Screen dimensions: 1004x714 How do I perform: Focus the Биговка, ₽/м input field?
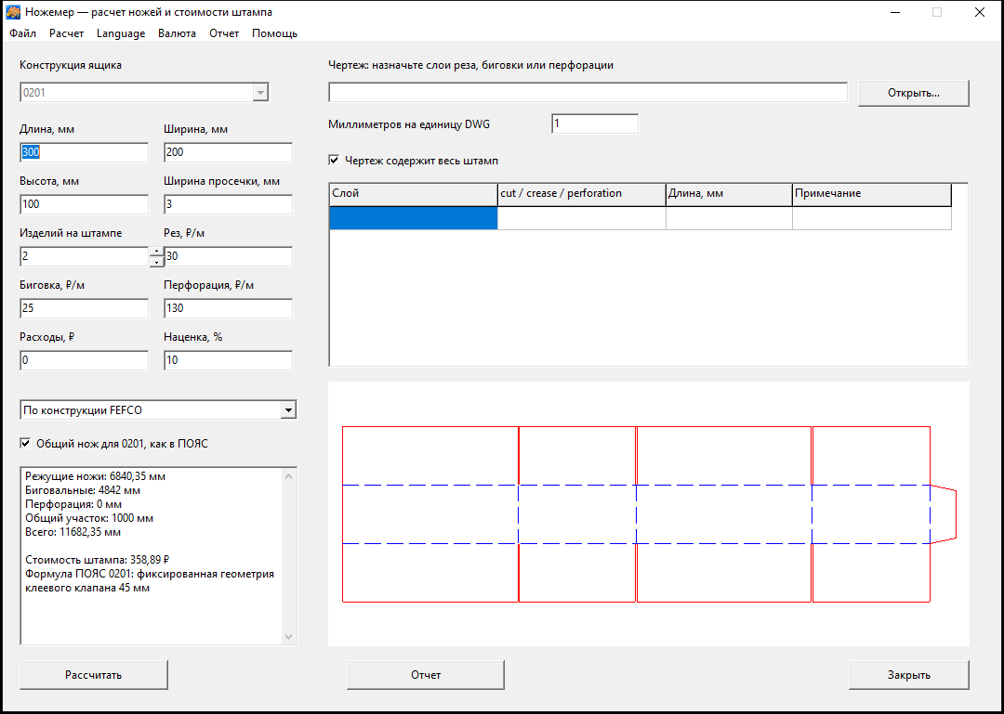(x=84, y=308)
